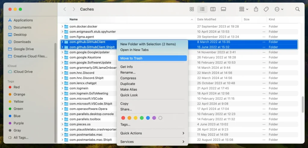Open Documents in the sidebar
Screen dimensions: 308x148
pyautogui.click(x=22, y=27)
